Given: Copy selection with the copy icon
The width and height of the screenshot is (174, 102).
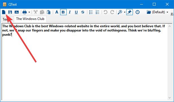Looking at the screenshot, I should (42, 12).
